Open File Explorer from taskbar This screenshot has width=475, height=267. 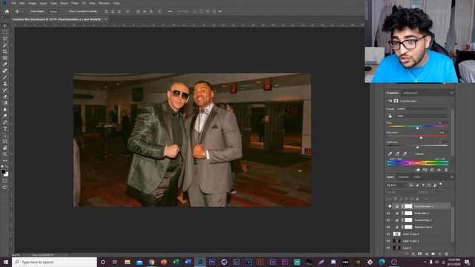pyautogui.click(x=127, y=262)
